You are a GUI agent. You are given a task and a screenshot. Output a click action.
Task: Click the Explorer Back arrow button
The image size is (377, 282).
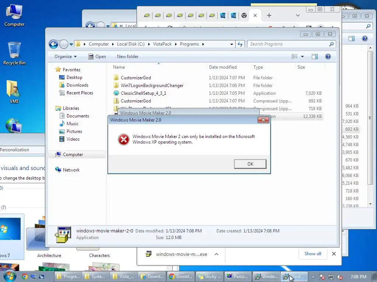click(53, 44)
